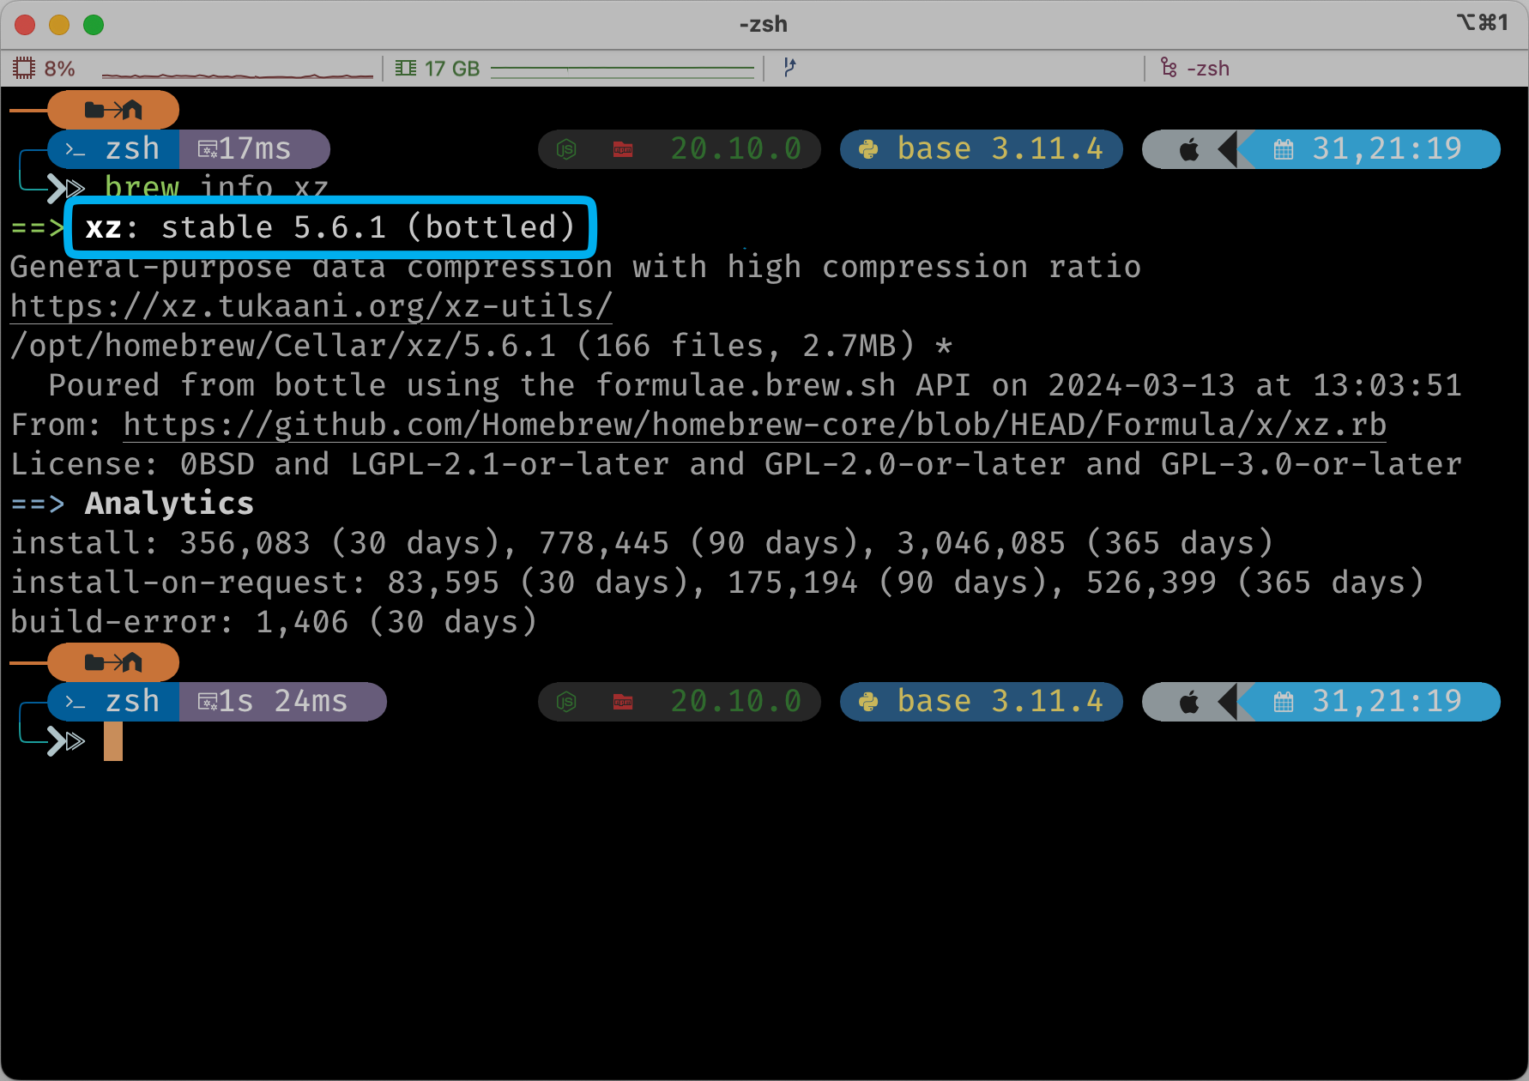Click the '/opt/homebrew/Cellar/xz/5.6.1' path line
The width and height of the screenshot is (1529, 1081).
(x=481, y=347)
